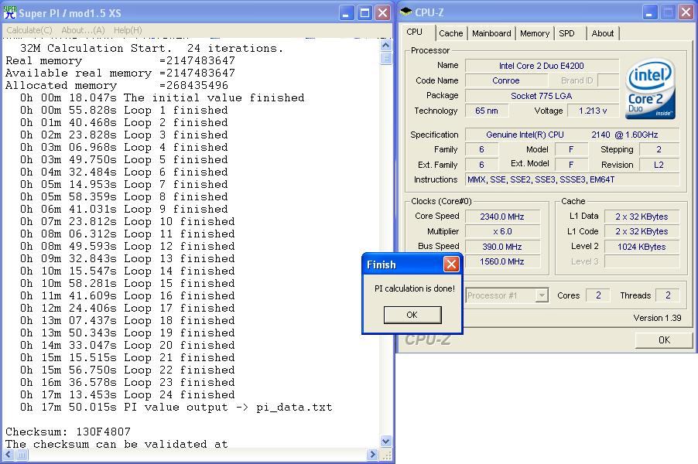Screen dimensions: 698x464
Task: Confirm PI calculation done with OK
Action: 412,315
